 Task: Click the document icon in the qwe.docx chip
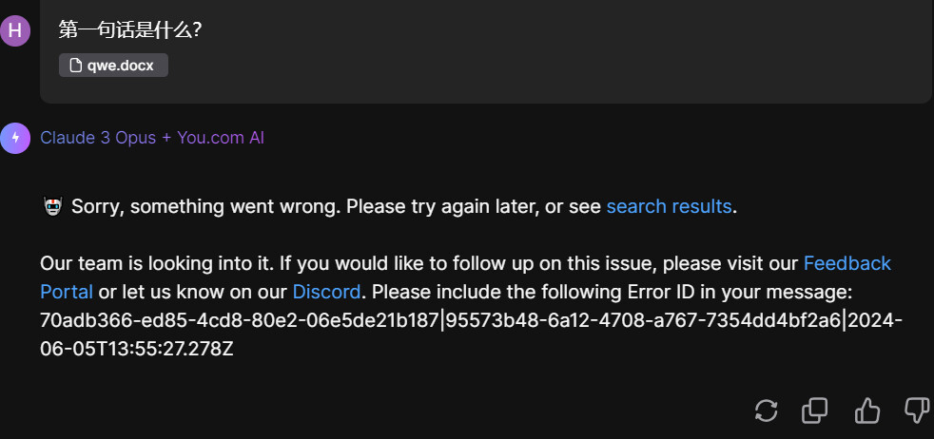coord(76,65)
